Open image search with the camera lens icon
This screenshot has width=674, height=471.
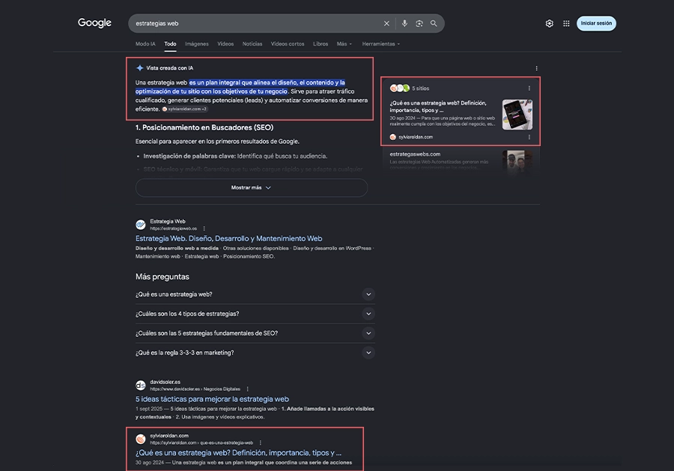[x=419, y=24]
